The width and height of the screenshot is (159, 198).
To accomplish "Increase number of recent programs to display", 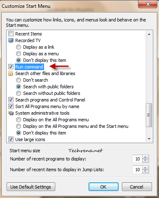I will pos(145,157).
